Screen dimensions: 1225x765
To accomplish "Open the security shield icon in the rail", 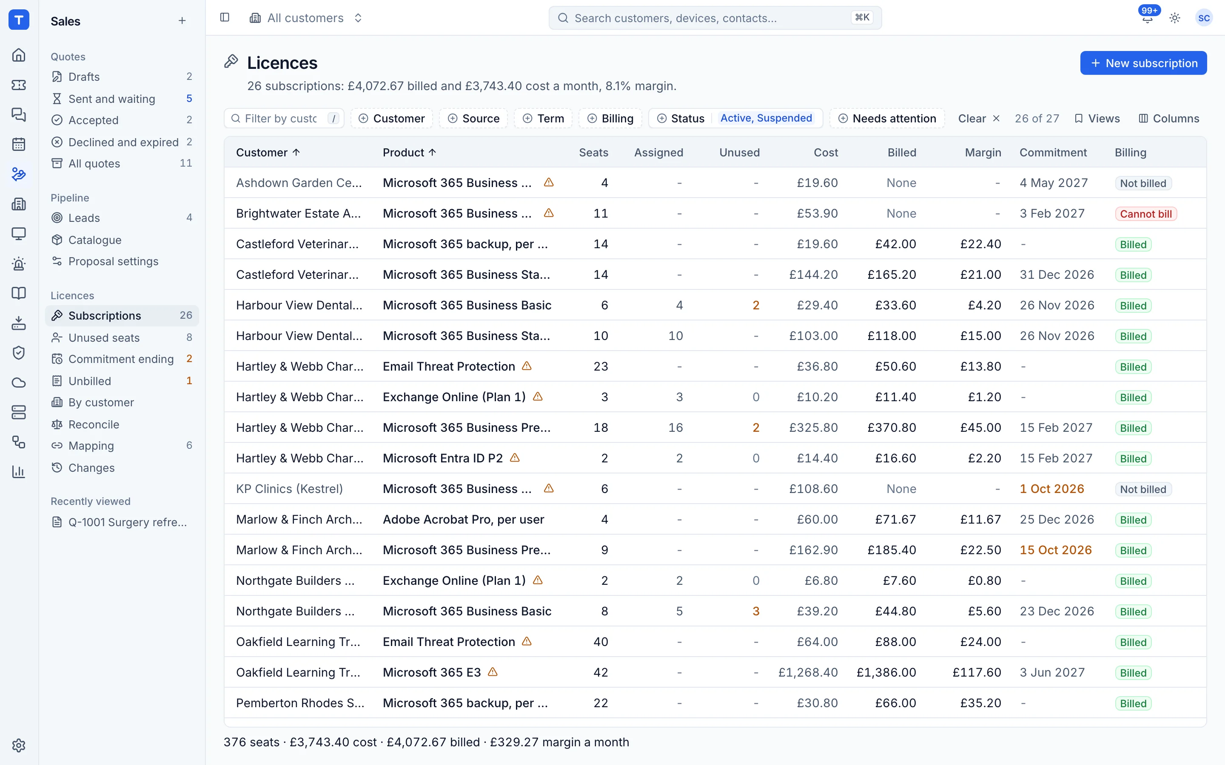I will (x=19, y=353).
